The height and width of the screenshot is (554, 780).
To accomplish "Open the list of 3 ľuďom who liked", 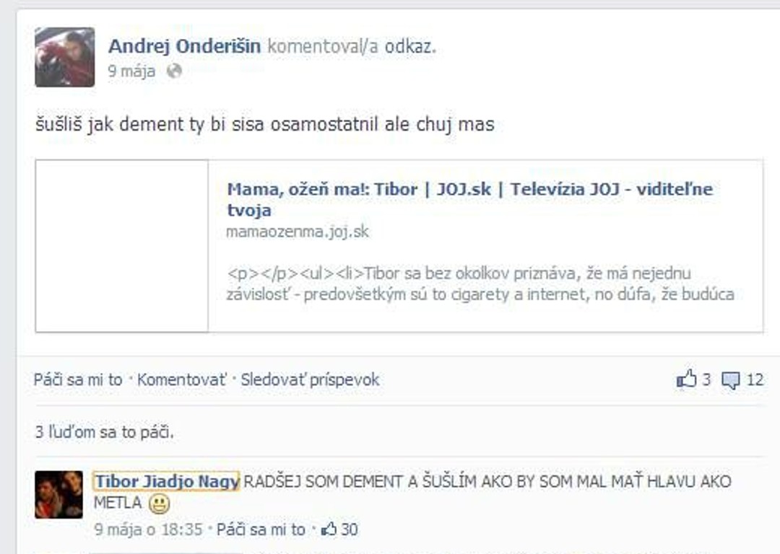I will pyautogui.click(x=105, y=432).
